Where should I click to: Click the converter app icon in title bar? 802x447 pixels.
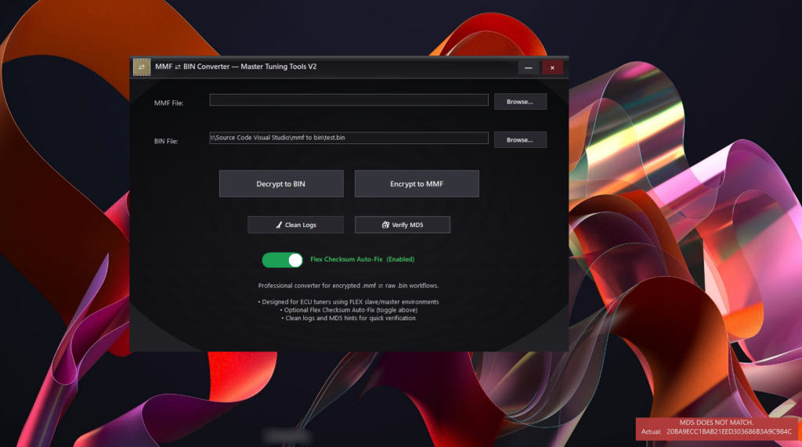coord(142,68)
